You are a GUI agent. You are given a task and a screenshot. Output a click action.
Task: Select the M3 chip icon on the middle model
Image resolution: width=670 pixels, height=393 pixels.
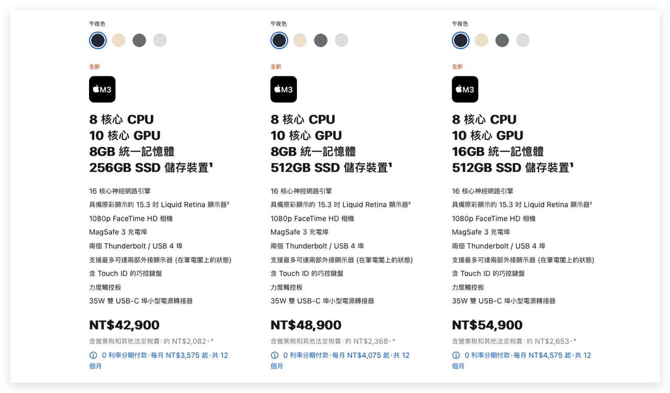pos(283,89)
